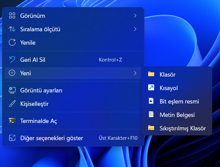Click the Sıralama ölçütü sort arrows icon
The width and height of the screenshot is (220, 167).
tap(12, 29)
